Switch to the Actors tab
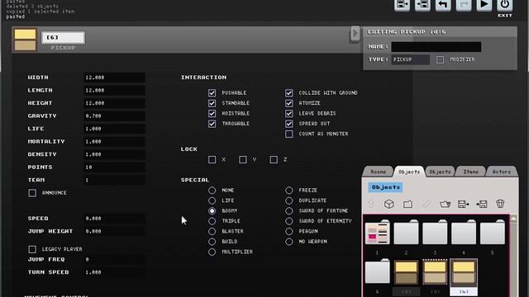 coord(502,172)
